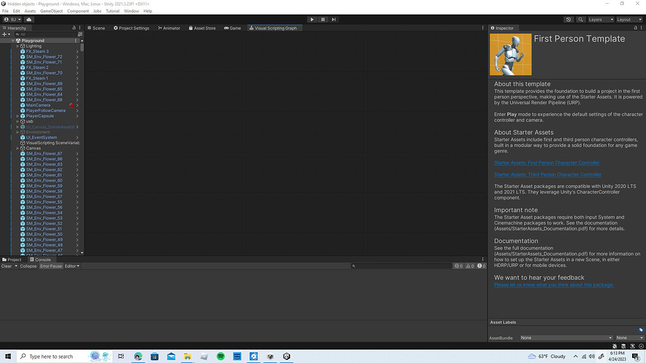The height and width of the screenshot is (363, 646).
Task: Open the First Person Character Controller link
Action: [547, 163]
